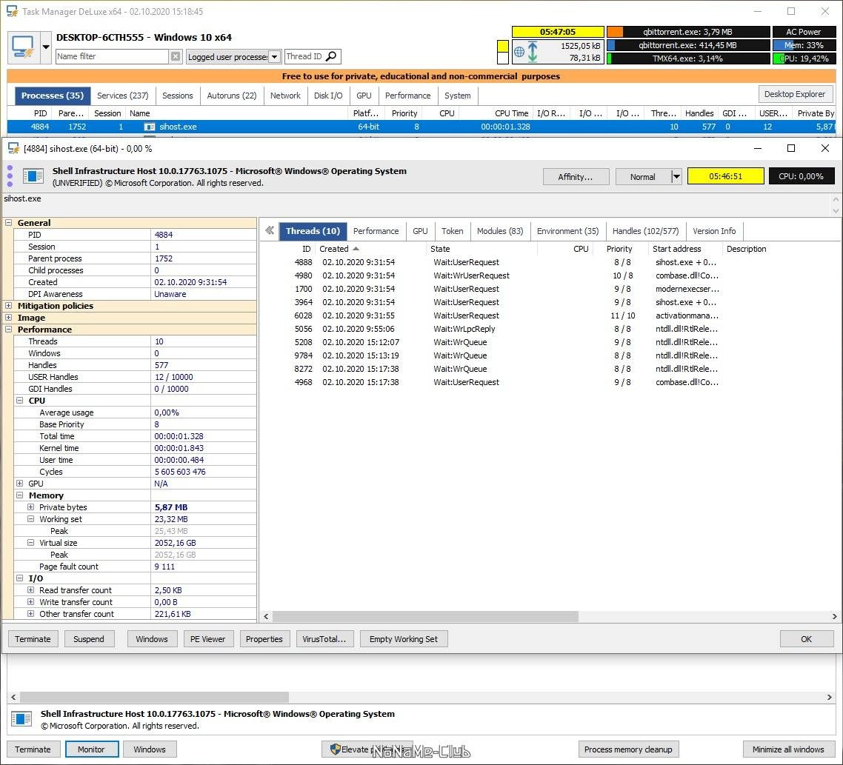Expand the GPU N/A subsection
843x765 pixels.
coord(20,484)
